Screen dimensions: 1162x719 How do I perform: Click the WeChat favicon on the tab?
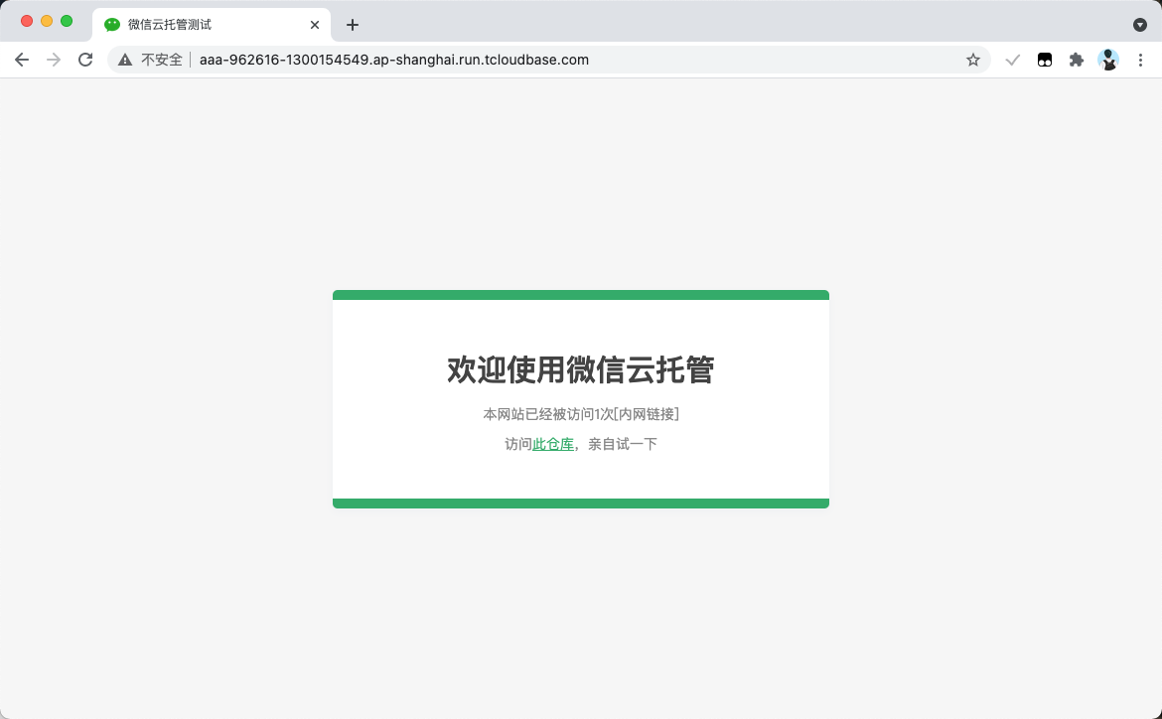[x=112, y=25]
